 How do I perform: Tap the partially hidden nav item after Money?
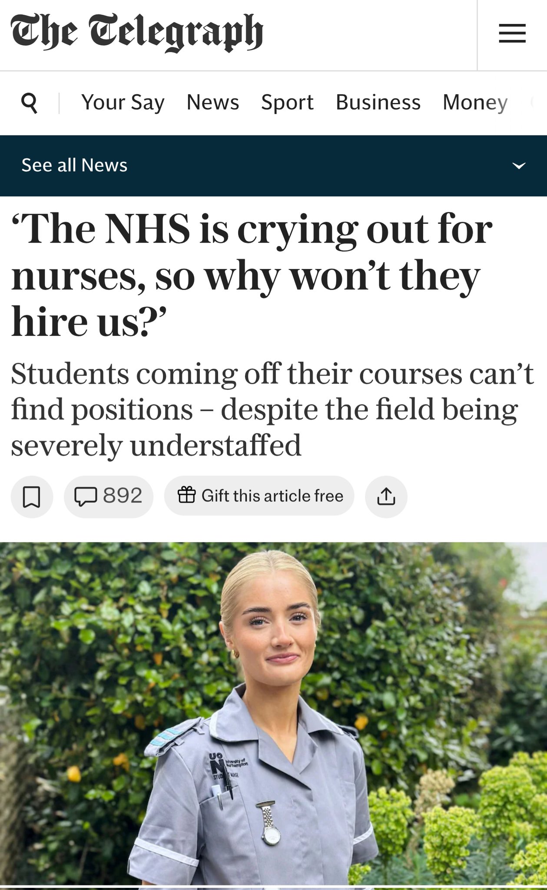(x=533, y=103)
